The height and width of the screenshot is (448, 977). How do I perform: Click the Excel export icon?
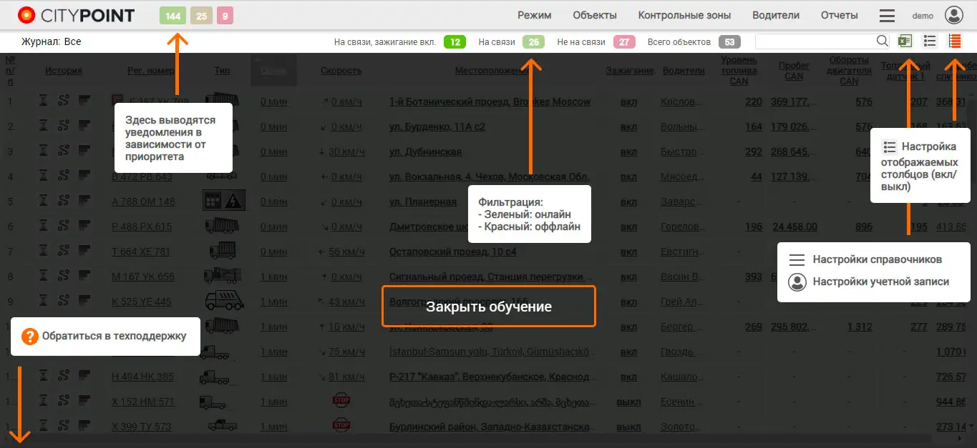pyautogui.click(x=905, y=41)
